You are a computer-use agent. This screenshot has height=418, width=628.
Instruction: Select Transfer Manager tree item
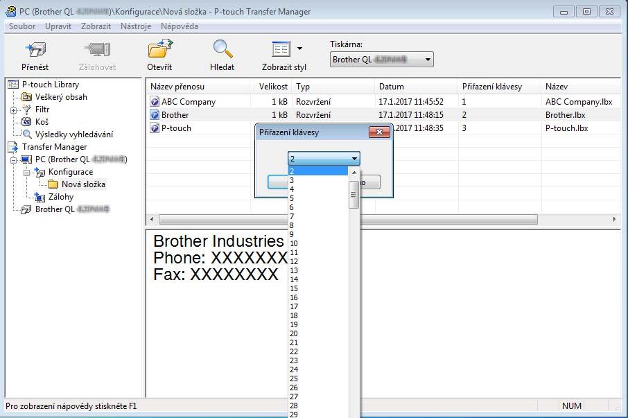coord(55,147)
